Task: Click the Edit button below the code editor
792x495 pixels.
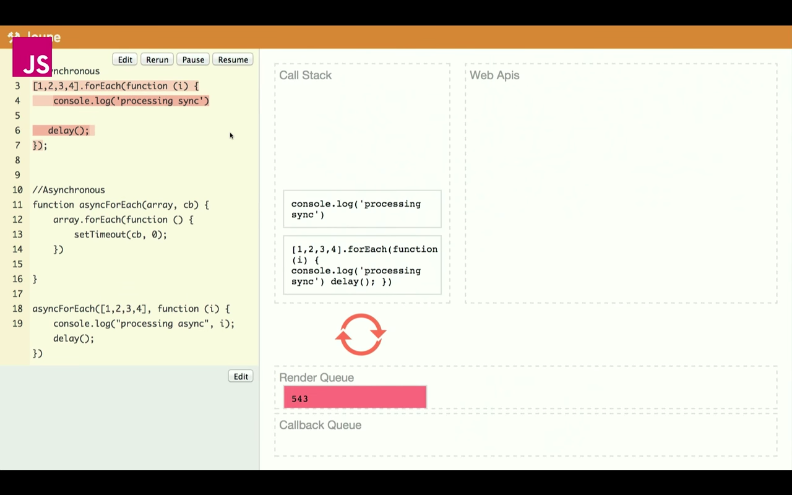Action: 241,376
